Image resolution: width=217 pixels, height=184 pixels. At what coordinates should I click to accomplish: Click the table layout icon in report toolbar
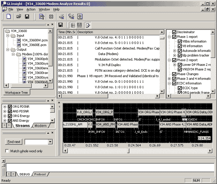click(73, 25)
